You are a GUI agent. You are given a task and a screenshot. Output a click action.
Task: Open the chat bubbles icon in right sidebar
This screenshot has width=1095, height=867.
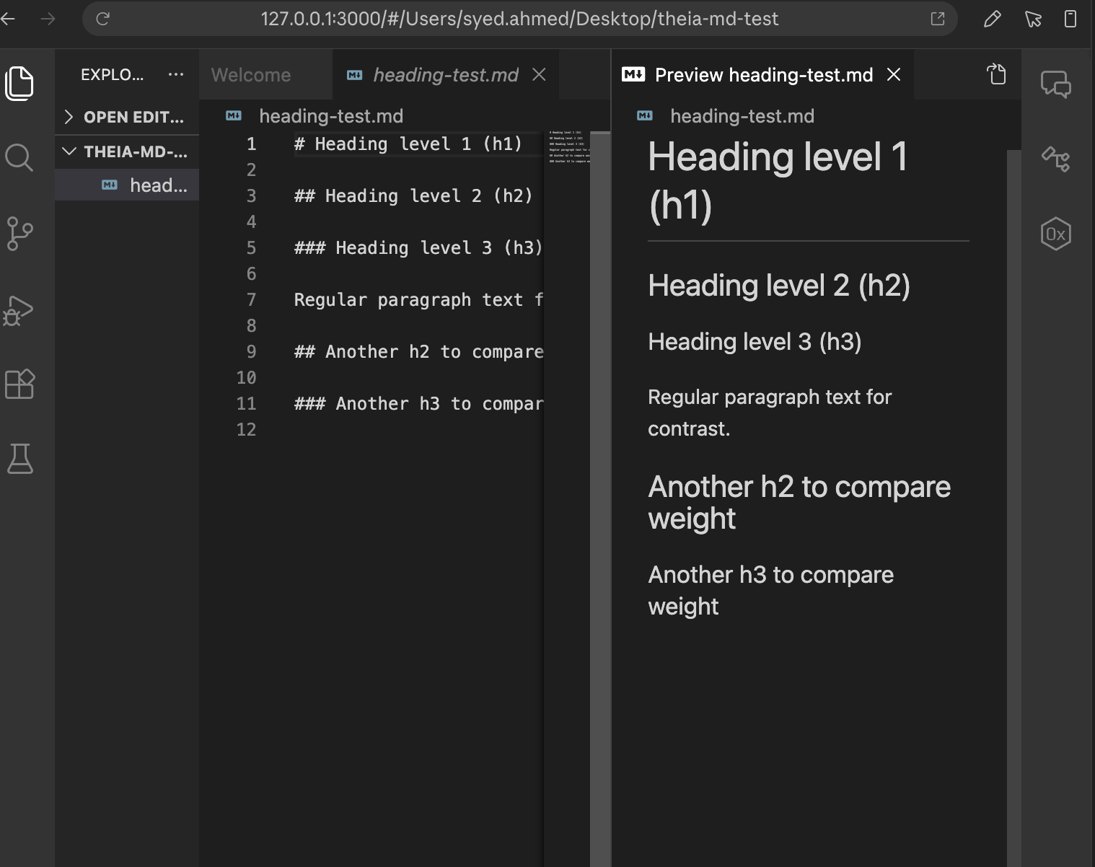(x=1055, y=84)
